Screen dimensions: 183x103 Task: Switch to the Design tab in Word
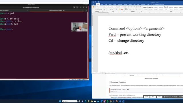point(110,4)
